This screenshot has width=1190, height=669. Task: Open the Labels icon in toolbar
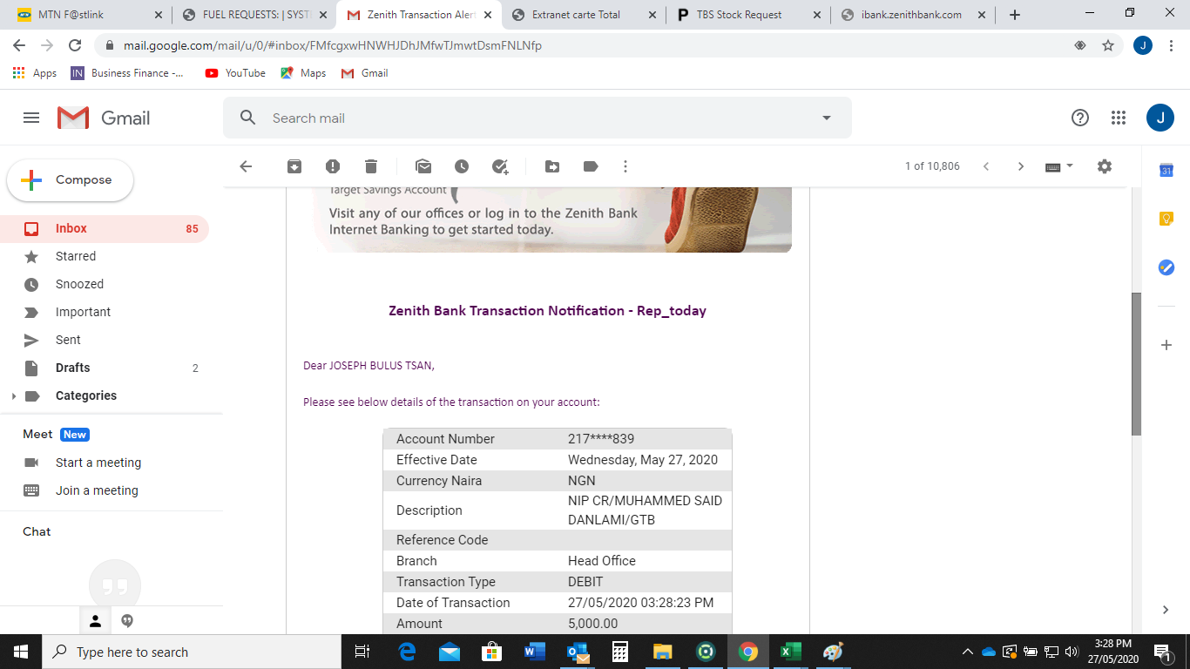pos(591,166)
